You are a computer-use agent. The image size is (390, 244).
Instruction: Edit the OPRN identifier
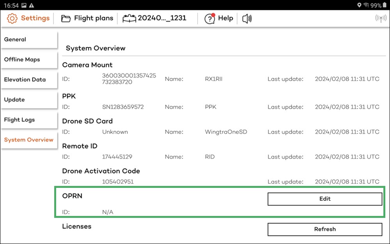coord(324,199)
